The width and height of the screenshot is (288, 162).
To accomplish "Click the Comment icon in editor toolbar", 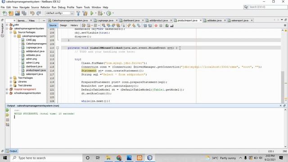I will point(167,26).
